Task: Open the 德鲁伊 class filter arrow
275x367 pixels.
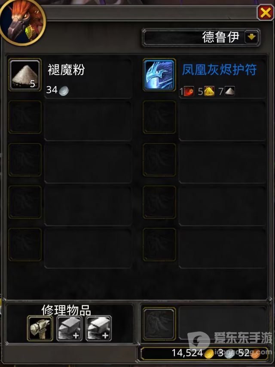Action: 251,37
